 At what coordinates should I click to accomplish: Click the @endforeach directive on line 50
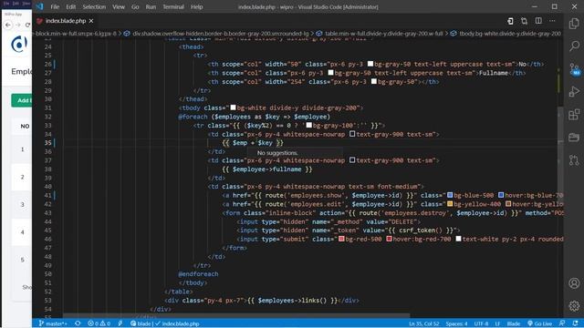(198, 273)
